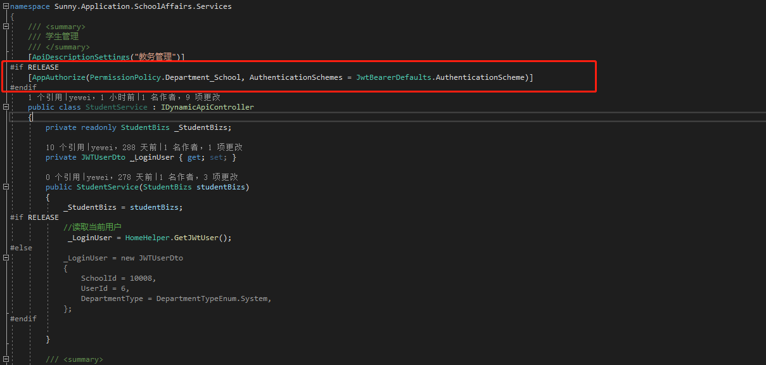Click 'PermissionPolicy' in the AppAuthorize attribute
This screenshot has width=766, height=365.
click(125, 77)
